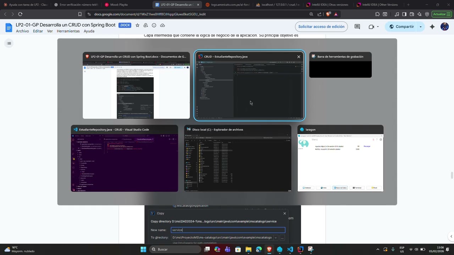Select the Google Docs window thumbnail in task switcher
The width and height of the screenshot is (454, 255).
(x=136, y=85)
